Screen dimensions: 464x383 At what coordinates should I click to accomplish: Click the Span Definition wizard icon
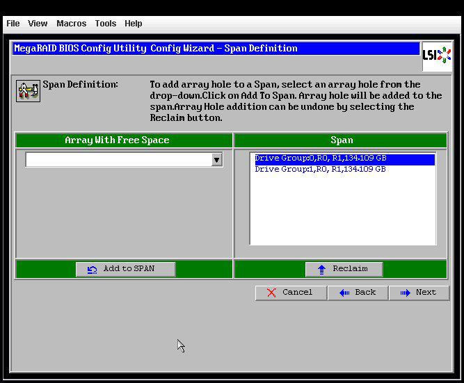tap(28, 90)
